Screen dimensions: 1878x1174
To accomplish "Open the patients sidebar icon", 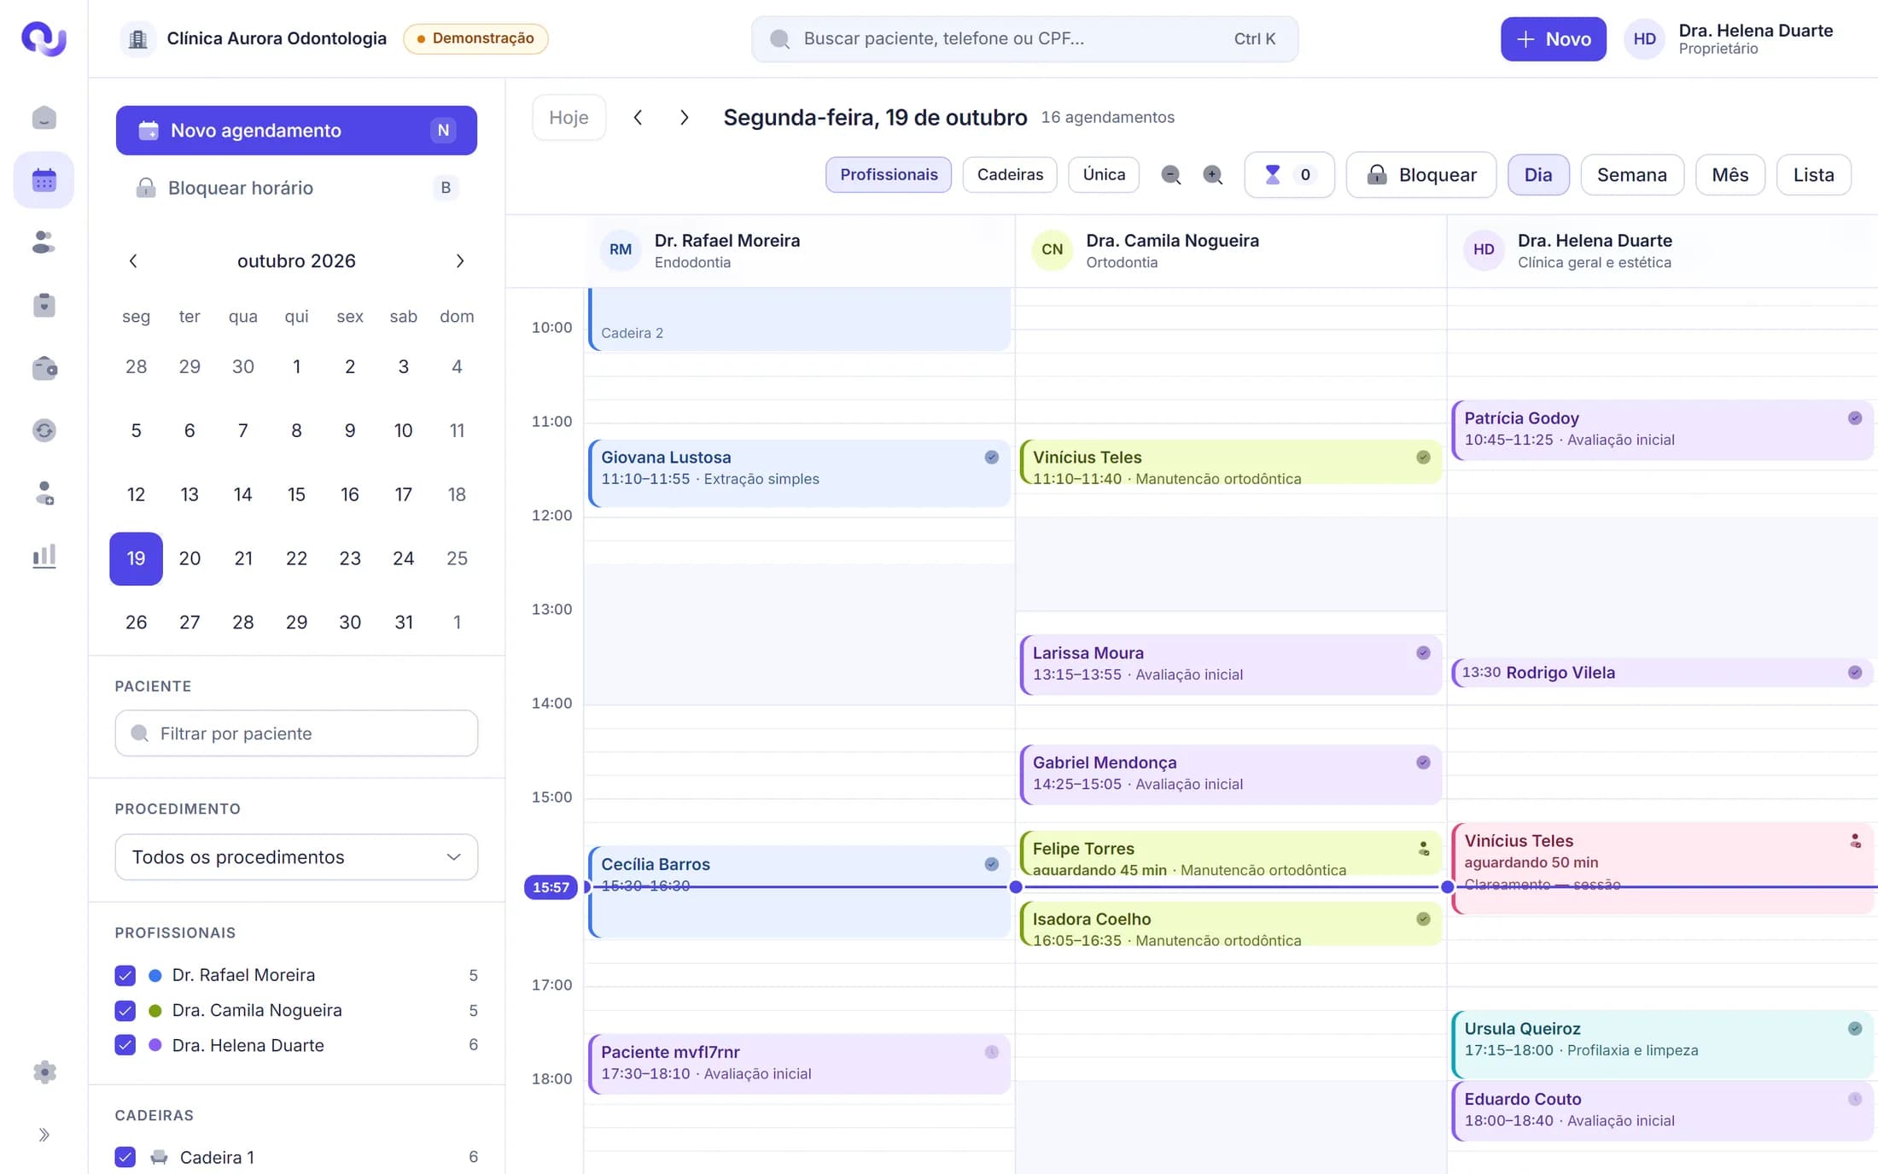I will [44, 242].
